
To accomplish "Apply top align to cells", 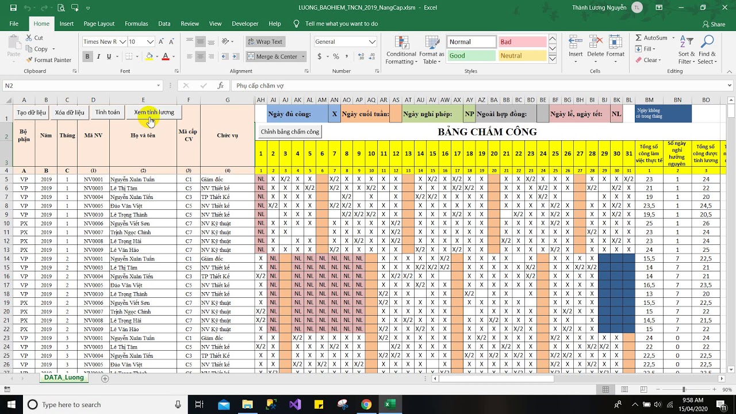I will coord(190,41).
